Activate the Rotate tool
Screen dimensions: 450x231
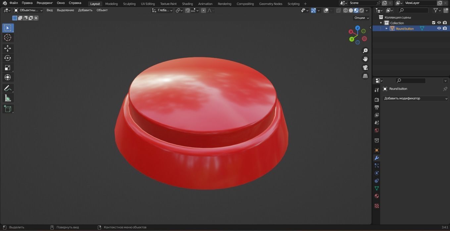pyautogui.click(x=7, y=58)
